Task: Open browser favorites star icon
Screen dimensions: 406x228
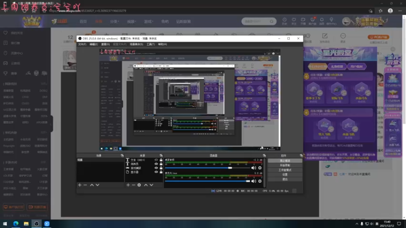Action: pos(380,11)
